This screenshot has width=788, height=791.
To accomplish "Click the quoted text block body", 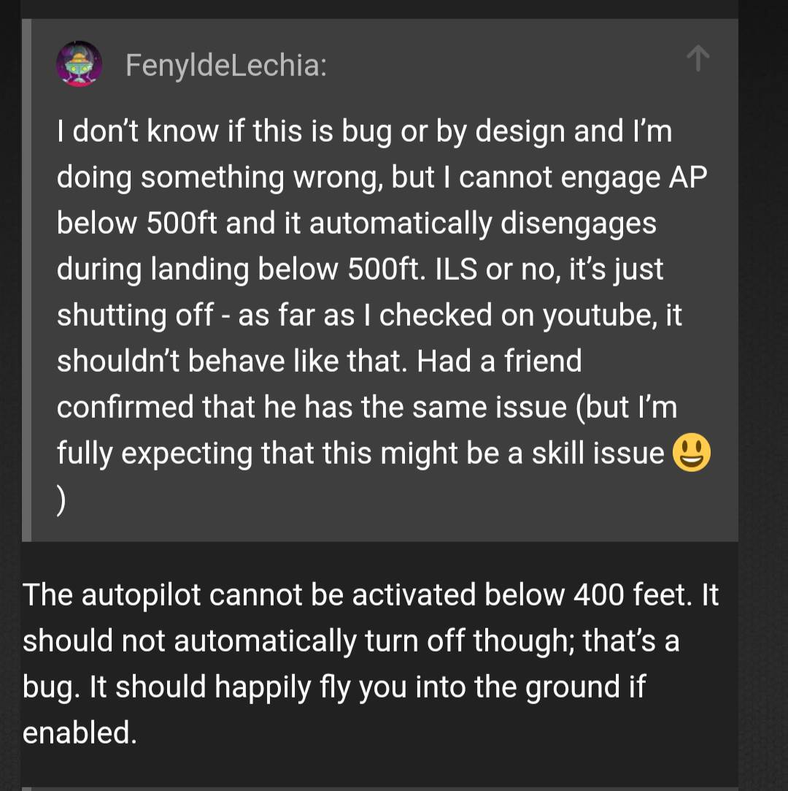I will [384, 316].
